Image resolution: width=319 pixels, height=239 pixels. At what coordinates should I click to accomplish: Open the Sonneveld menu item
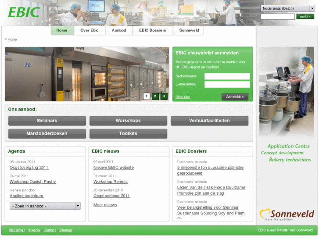coord(189,30)
